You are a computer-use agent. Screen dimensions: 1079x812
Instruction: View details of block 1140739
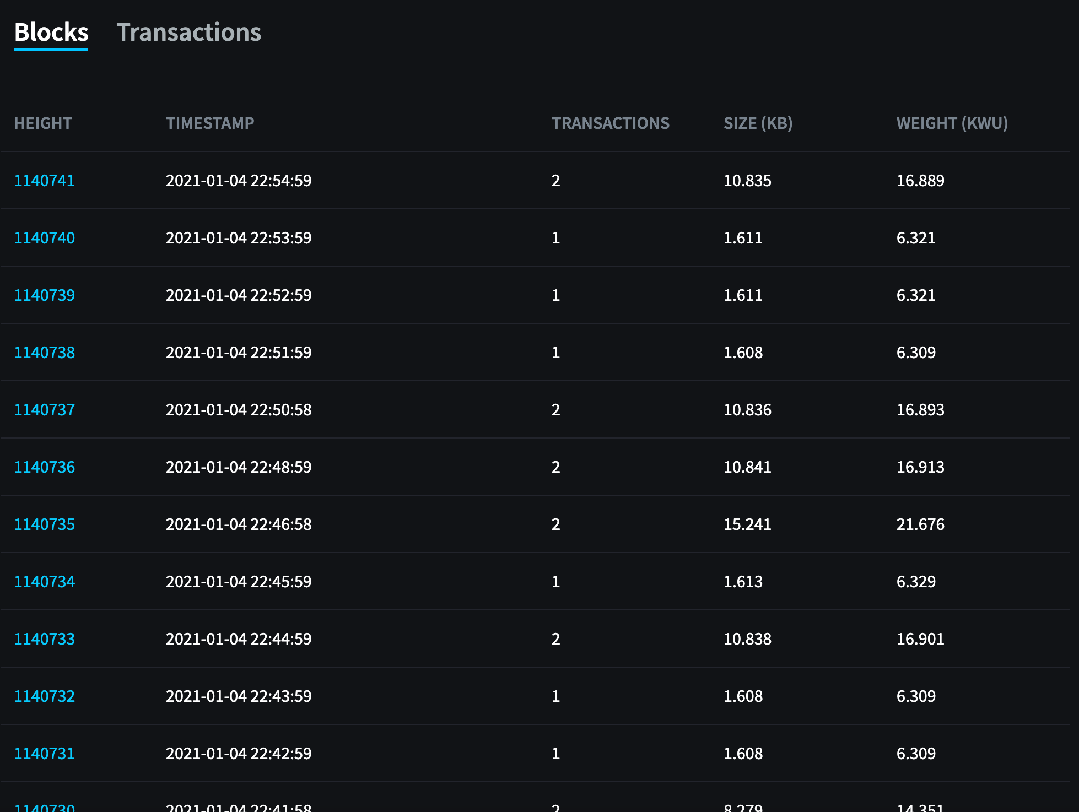[44, 295]
